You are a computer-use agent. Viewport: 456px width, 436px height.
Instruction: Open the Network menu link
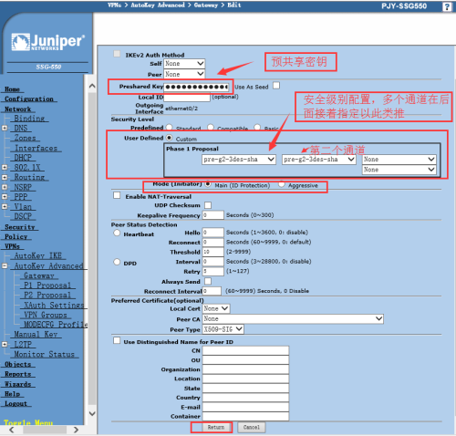tap(17, 109)
